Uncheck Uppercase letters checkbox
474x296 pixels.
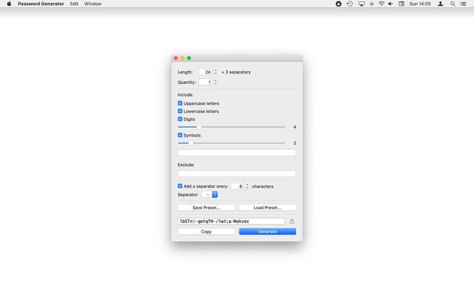180,103
